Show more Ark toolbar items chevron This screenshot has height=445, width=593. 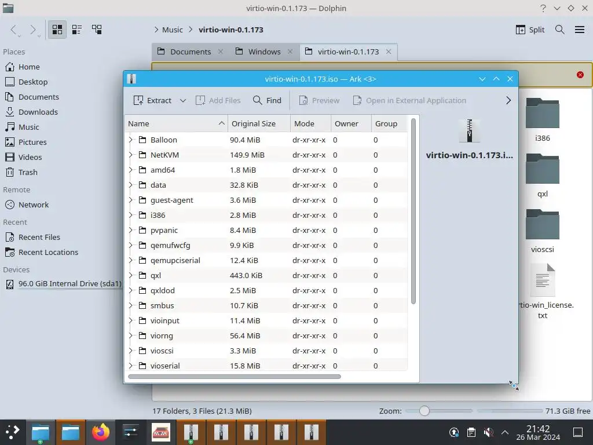pyautogui.click(x=508, y=100)
